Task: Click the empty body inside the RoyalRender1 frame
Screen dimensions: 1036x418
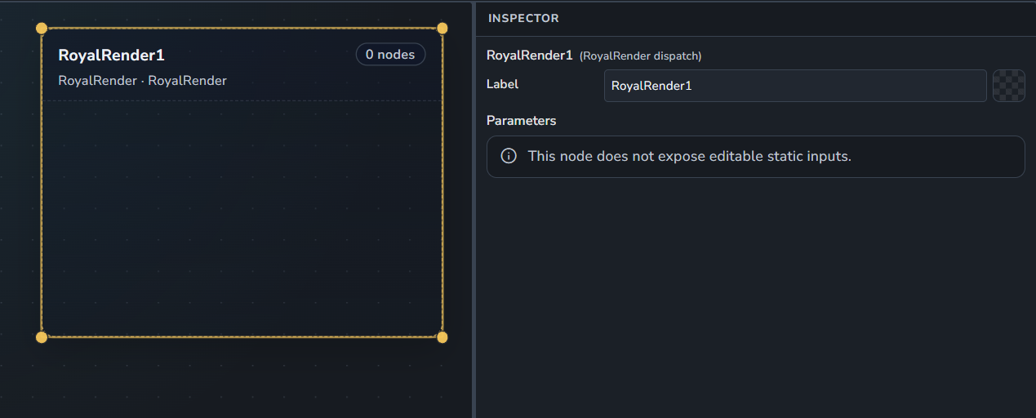Action: (242, 218)
